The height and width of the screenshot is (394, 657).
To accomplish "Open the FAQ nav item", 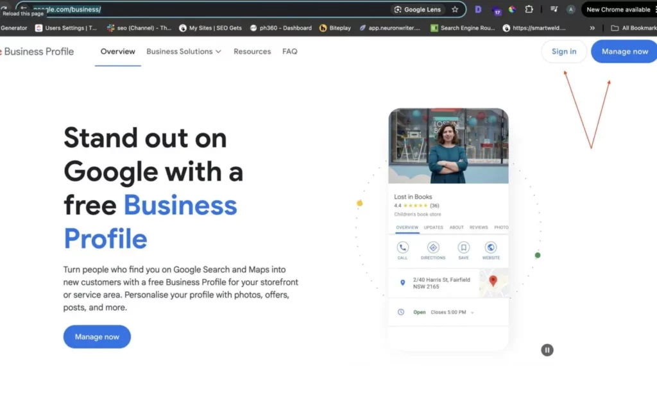I will click(x=289, y=51).
